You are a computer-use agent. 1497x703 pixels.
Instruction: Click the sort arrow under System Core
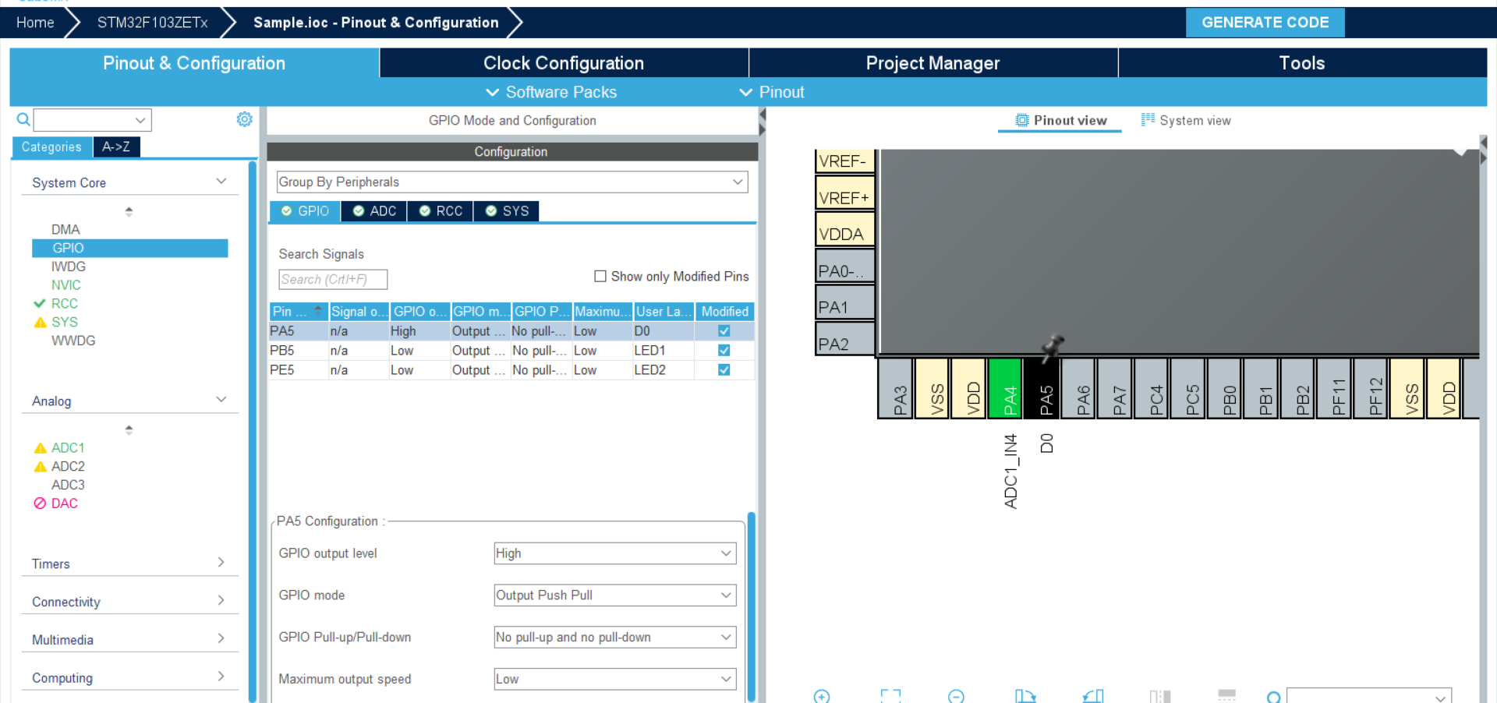pos(129,211)
